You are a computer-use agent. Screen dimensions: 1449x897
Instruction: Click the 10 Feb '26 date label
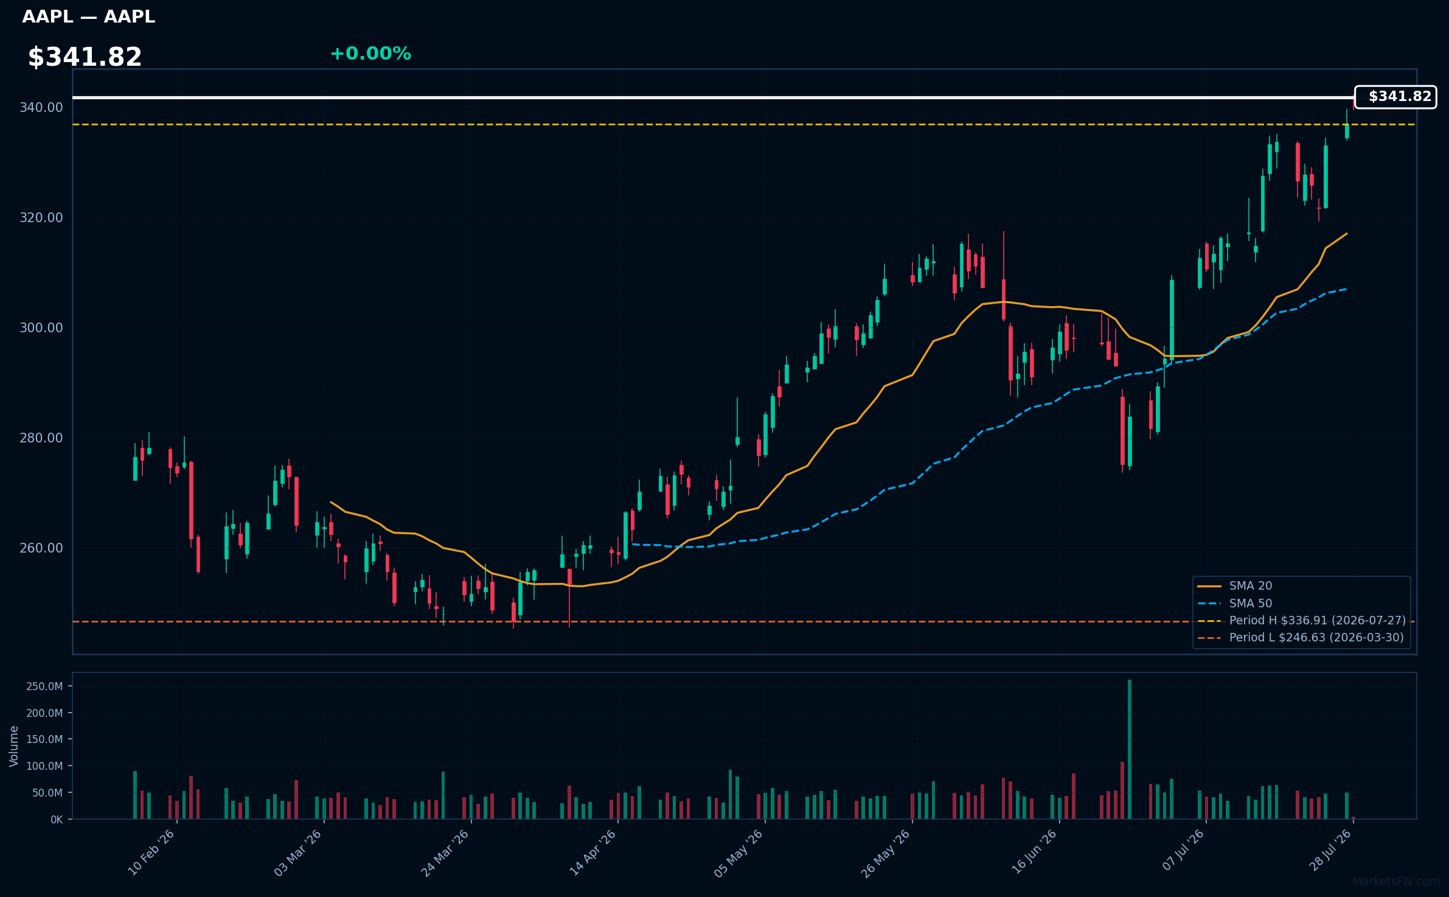point(151,853)
